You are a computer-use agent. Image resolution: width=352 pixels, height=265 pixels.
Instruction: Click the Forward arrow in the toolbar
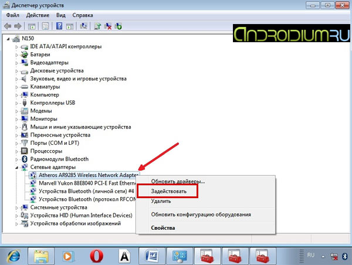(18, 26)
